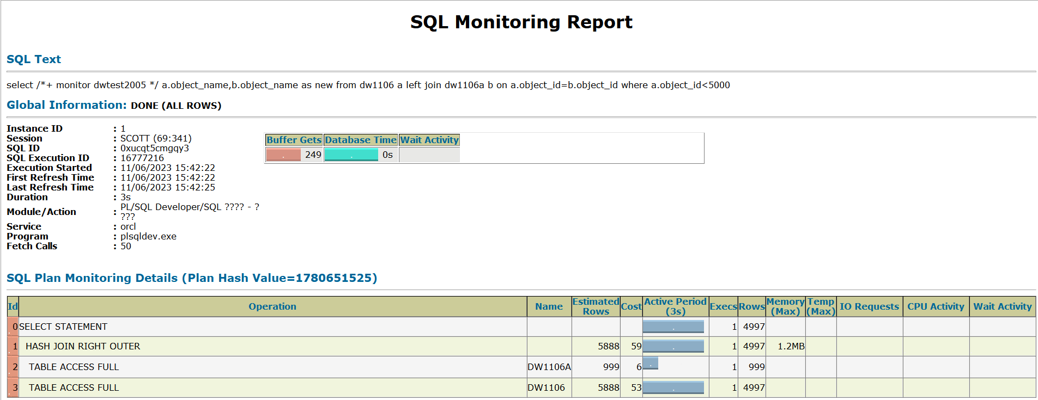Click the CPU Activity column header
The image size is (1038, 400).
[x=936, y=306]
